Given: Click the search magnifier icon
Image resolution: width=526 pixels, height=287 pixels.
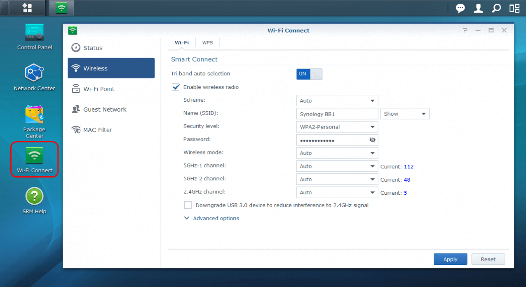Looking at the screenshot, I should (496, 8).
